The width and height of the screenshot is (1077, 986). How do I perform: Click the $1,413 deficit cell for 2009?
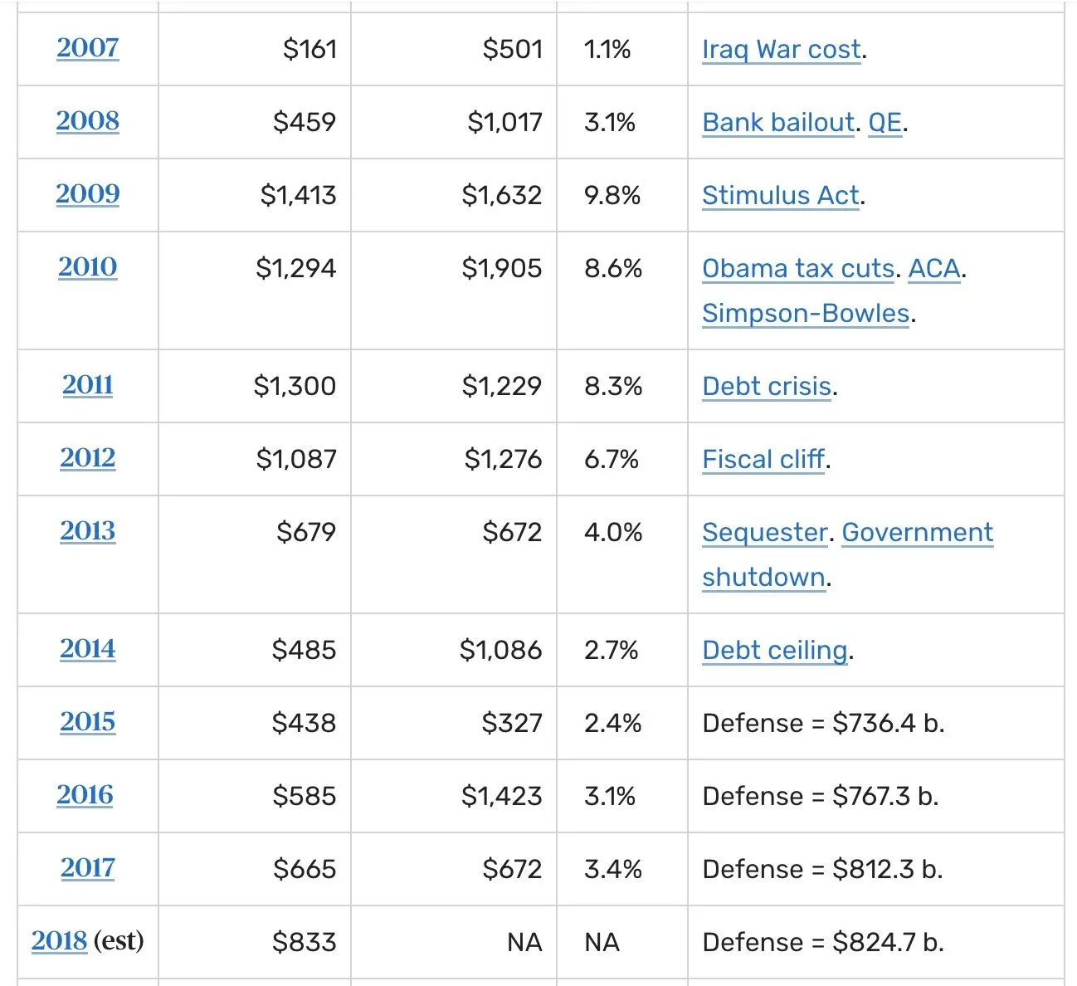(x=298, y=196)
